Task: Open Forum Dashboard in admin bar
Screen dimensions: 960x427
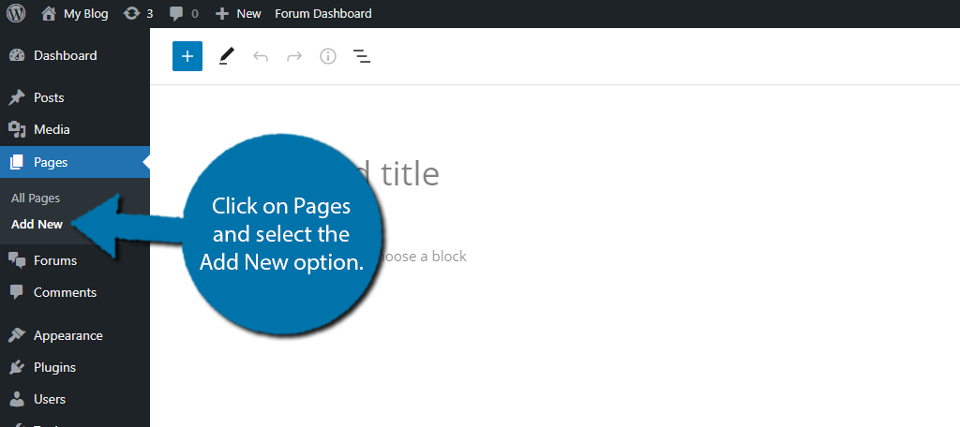Action: pos(323,13)
